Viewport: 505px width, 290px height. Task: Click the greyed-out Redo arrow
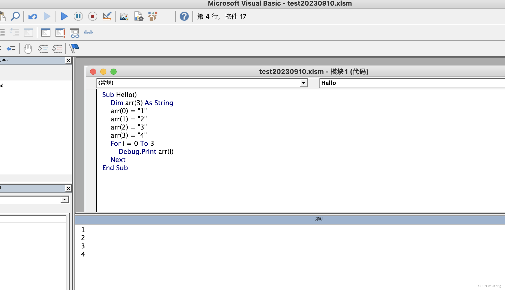pyautogui.click(x=47, y=17)
